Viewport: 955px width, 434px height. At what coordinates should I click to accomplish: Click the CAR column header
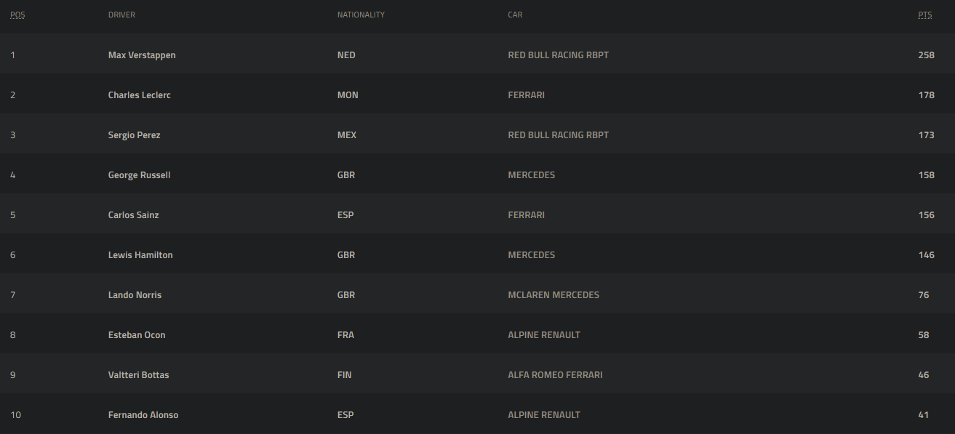tap(515, 15)
